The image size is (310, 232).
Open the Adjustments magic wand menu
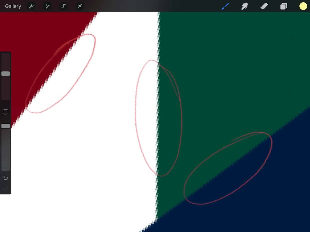pos(47,6)
